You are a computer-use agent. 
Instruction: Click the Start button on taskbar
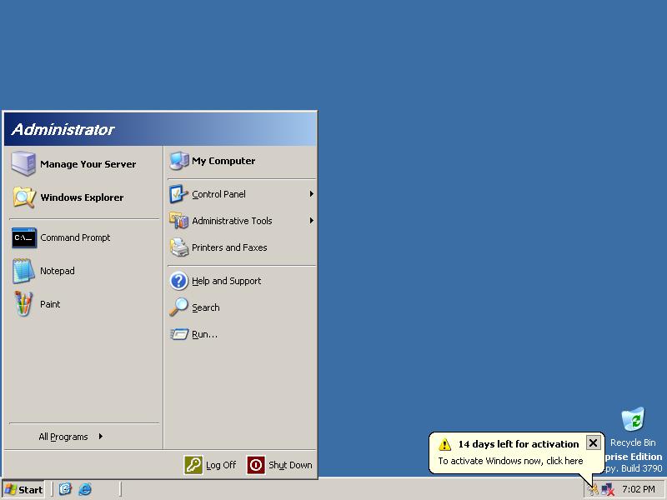pos(24,489)
